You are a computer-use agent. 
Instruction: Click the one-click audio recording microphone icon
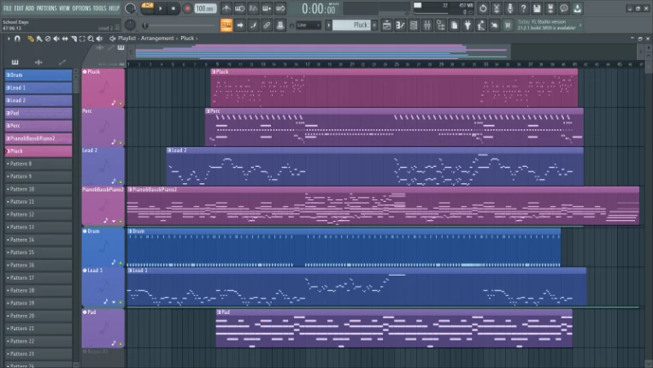[509, 9]
